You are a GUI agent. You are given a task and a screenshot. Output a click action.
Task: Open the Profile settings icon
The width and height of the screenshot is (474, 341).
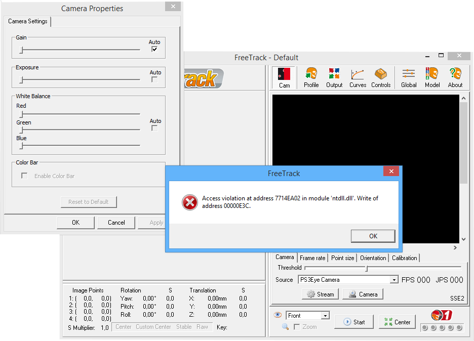click(x=311, y=77)
